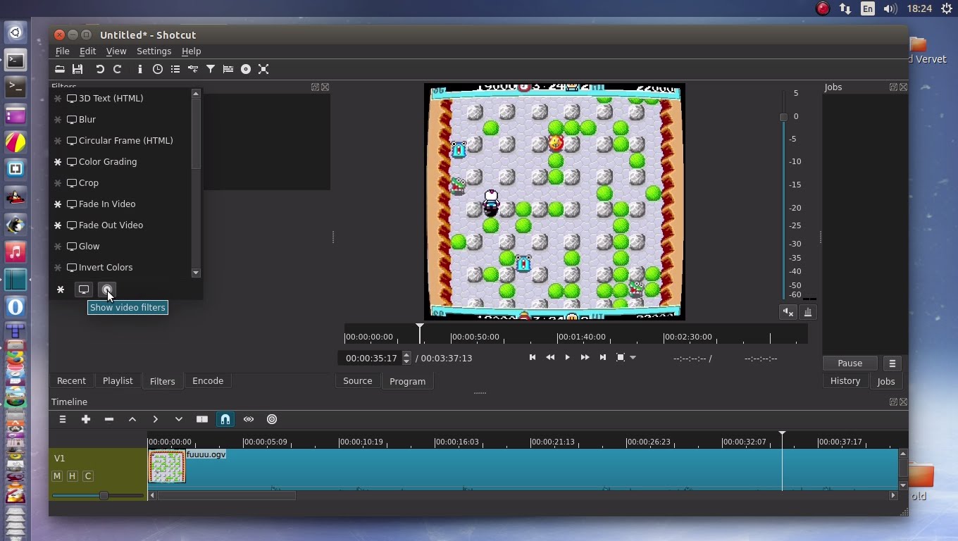Overwrite clip with down chevron icon
Screen dimensions: 958x541
click(179, 419)
